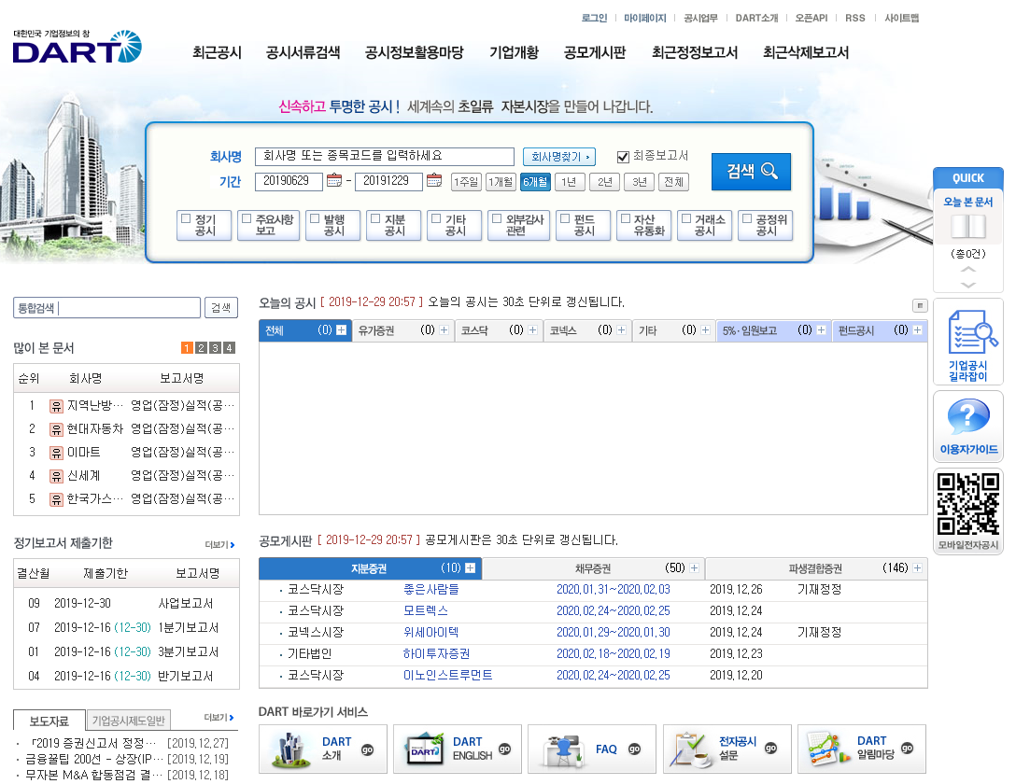Viewport: 1030px width, 784px height.
Task: Click 더보기 arrow next to 정기보고서 제출기한
Action: point(220,544)
